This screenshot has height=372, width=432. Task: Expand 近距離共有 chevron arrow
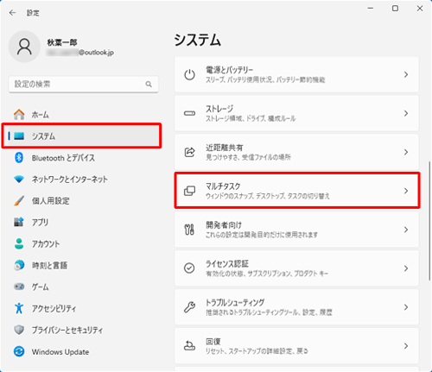point(406,152)
